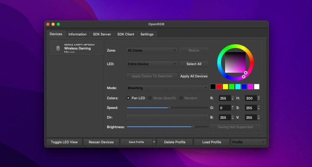Switch to the Devices tab
The height and width of the screenshot is (167, 312).
pos(56,34)
